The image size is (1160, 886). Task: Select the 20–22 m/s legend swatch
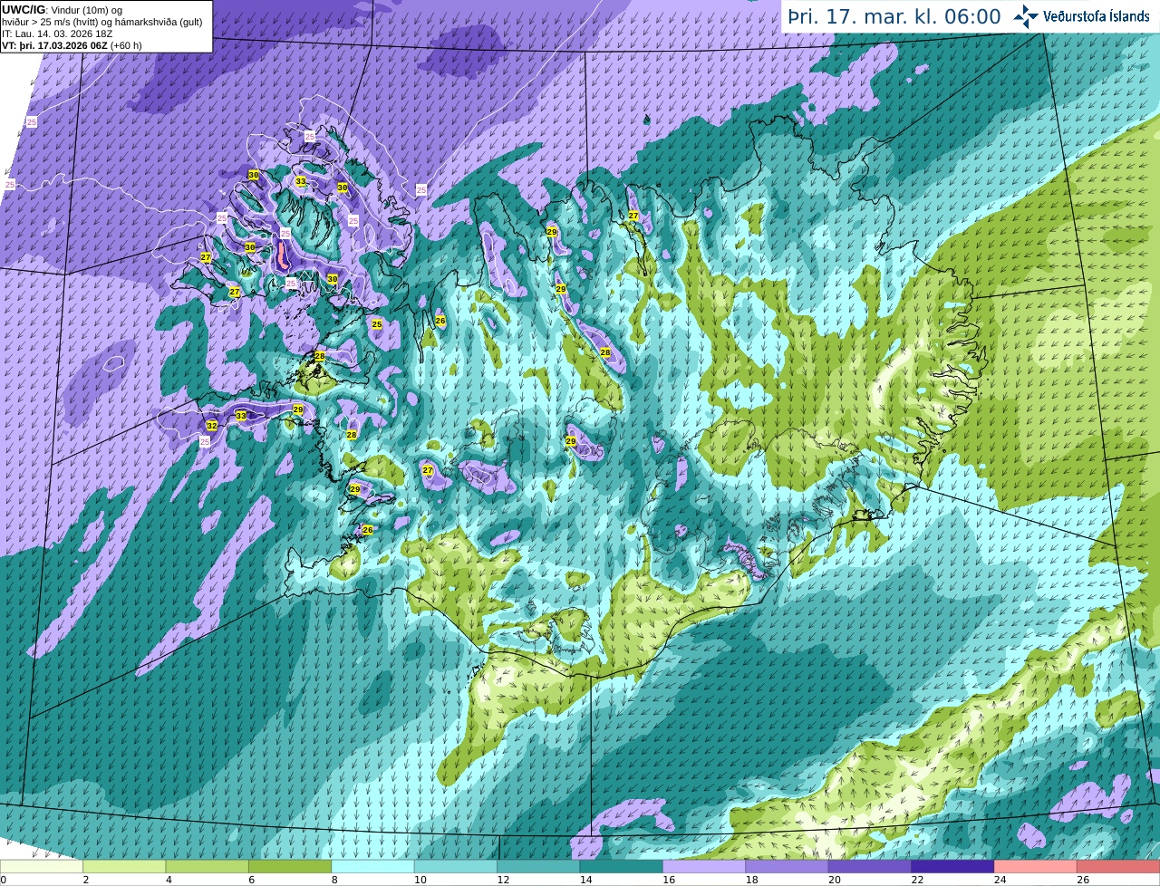coord(870,866)
